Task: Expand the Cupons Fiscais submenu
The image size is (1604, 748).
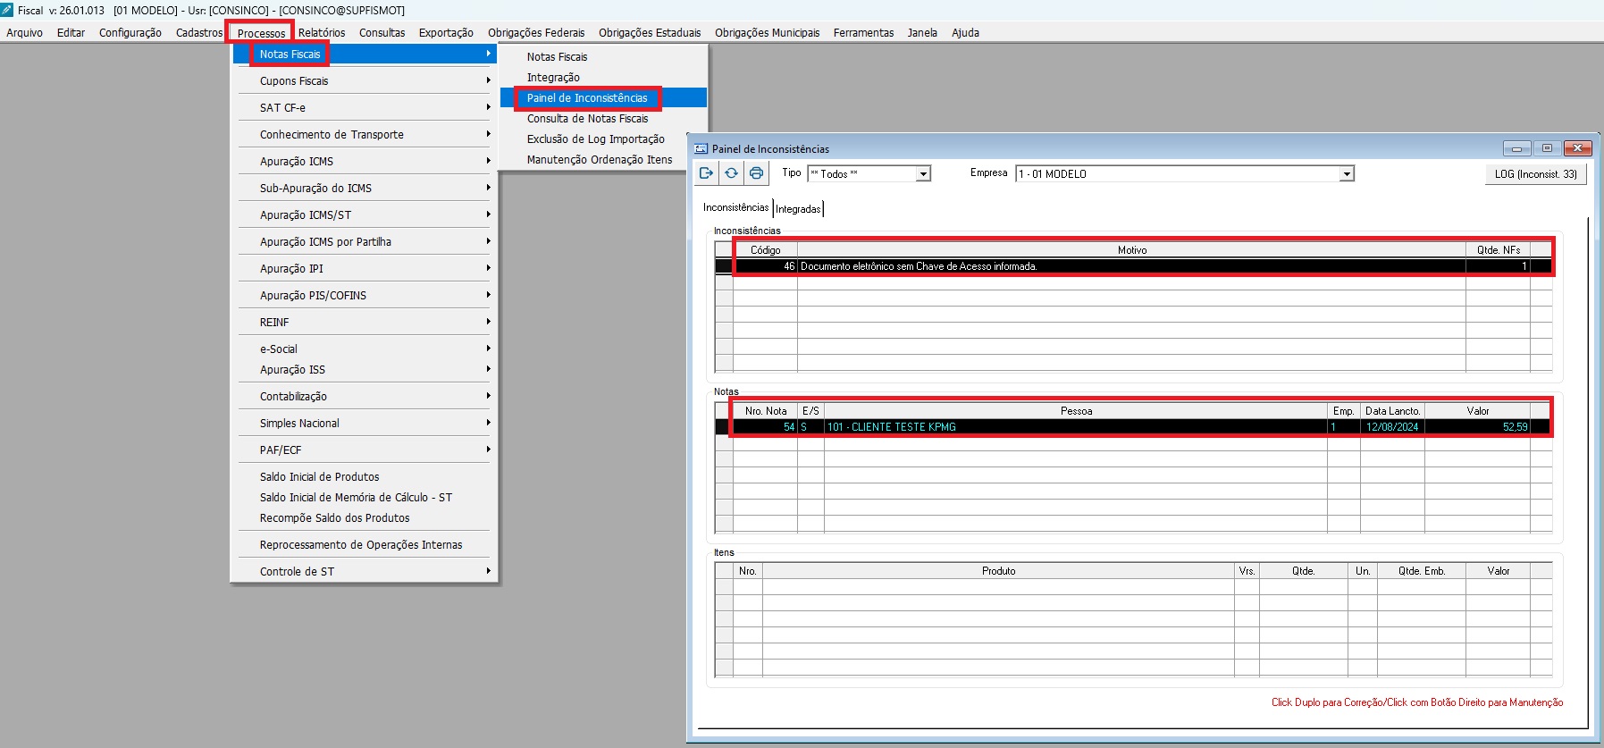Action: pyautogui.click(x=365, y=80)
